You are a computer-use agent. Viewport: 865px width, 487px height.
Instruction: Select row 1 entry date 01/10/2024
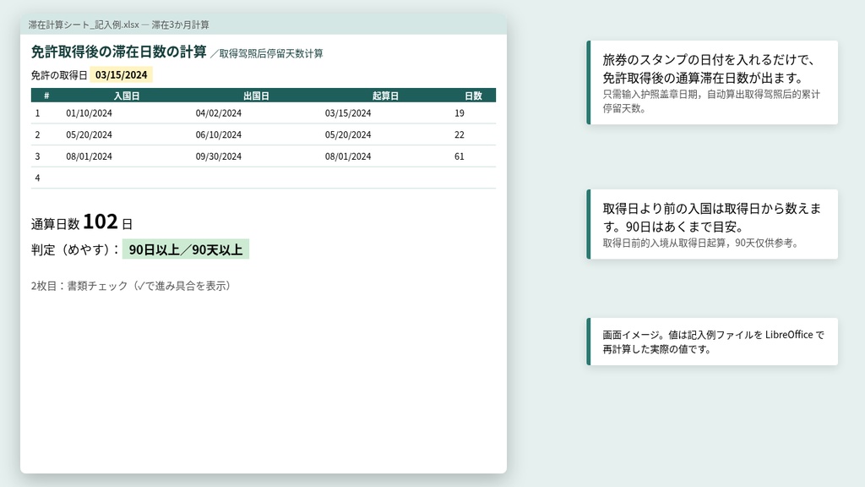[89, 113]
